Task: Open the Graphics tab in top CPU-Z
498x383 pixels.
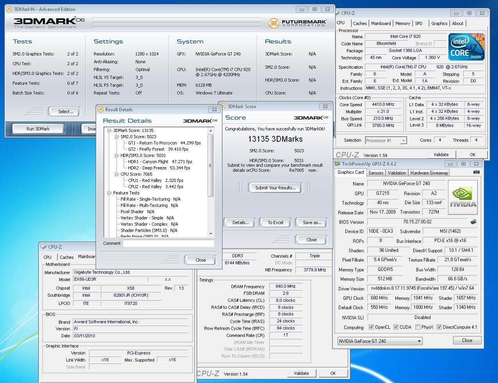Action: 439,23
